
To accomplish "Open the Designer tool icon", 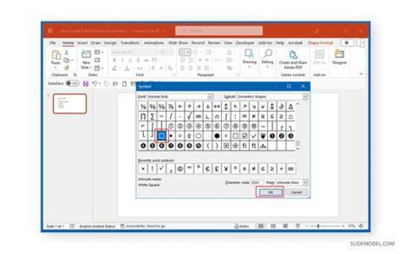I will [x=340, y=54].
